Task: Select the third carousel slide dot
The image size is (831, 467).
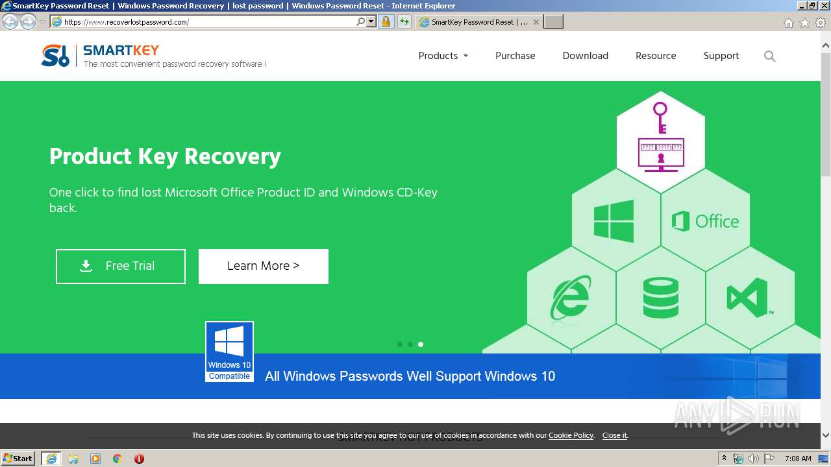Action: [421, 344]
